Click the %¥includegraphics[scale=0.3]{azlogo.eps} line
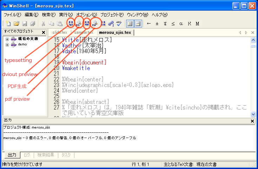 coord(118,85)
